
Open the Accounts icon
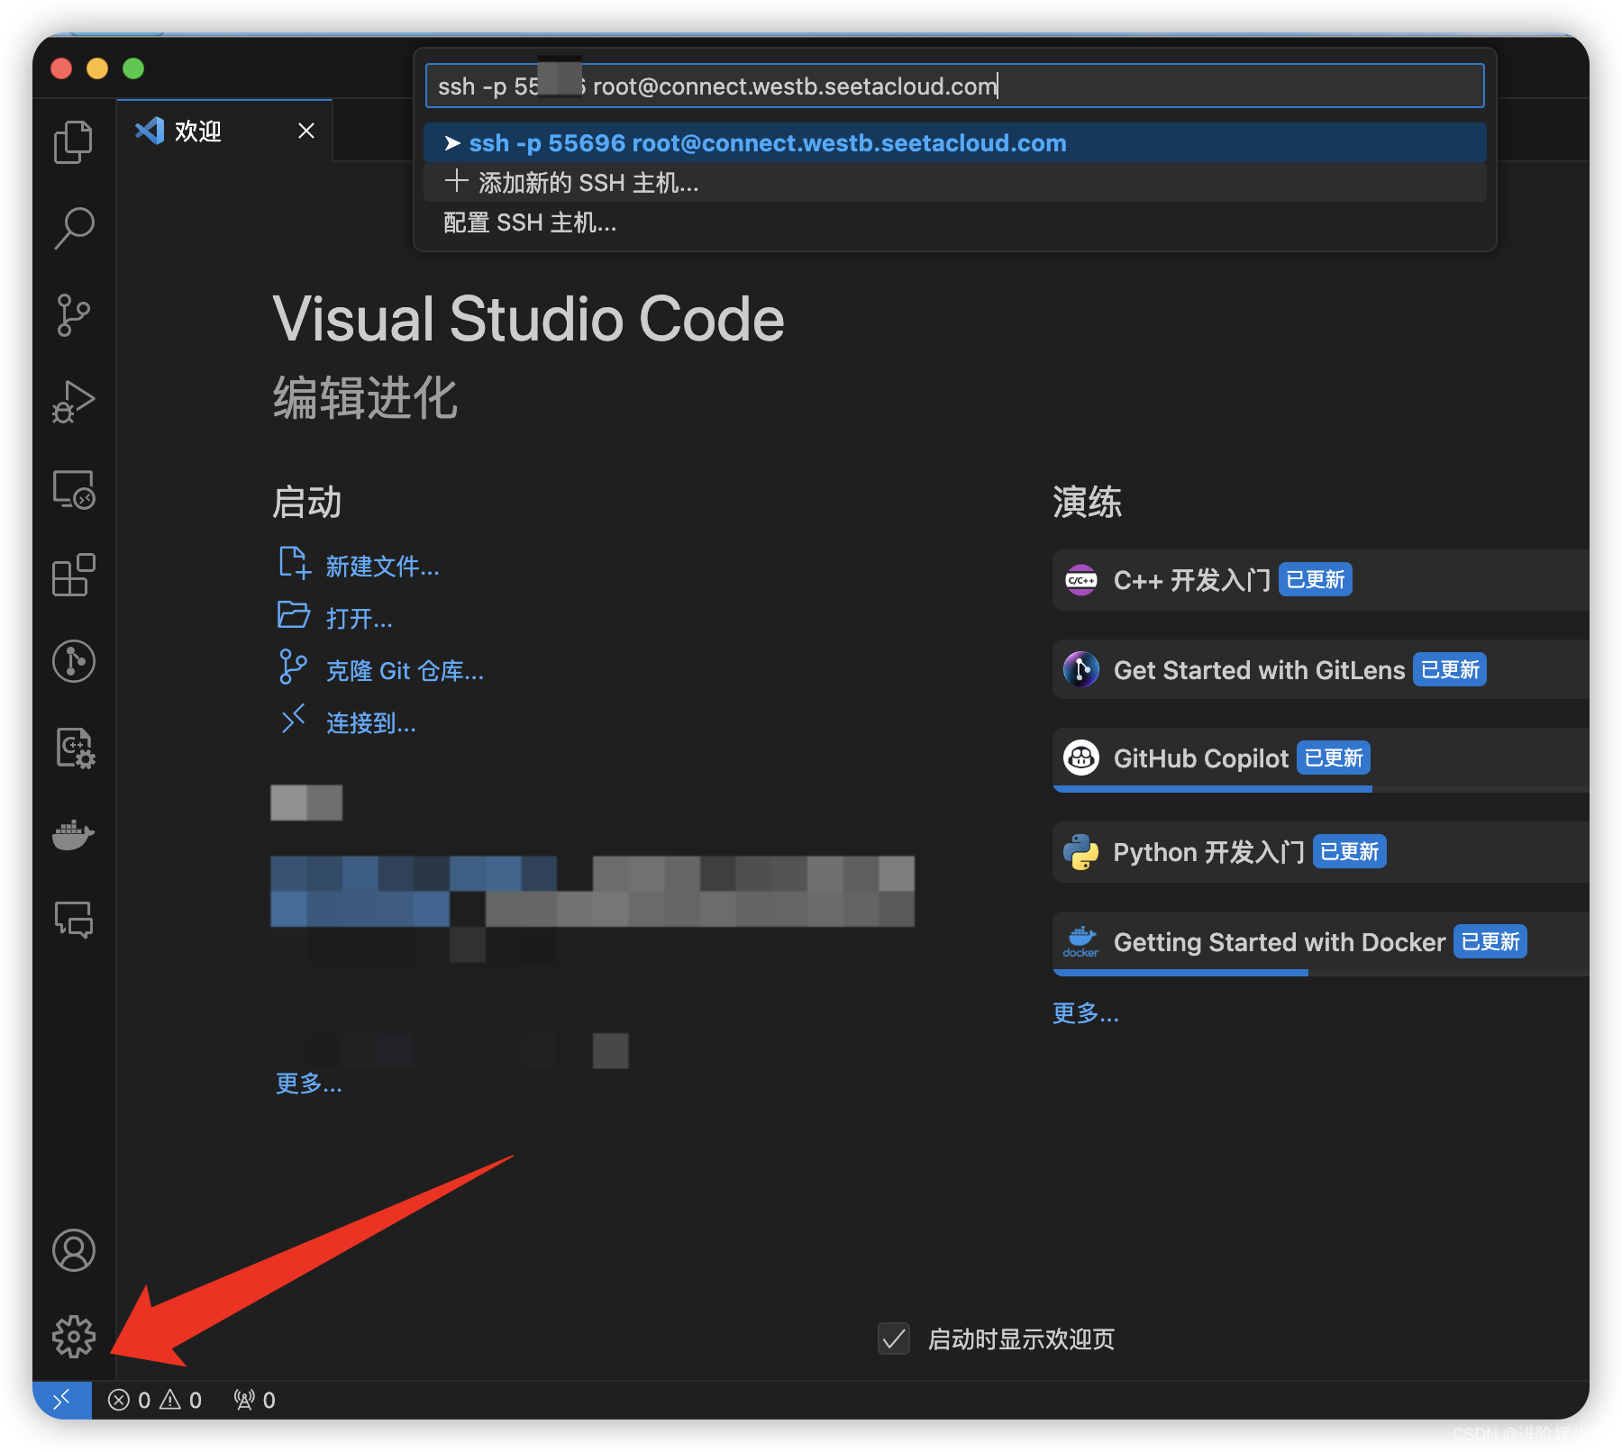click(74, 1250)
